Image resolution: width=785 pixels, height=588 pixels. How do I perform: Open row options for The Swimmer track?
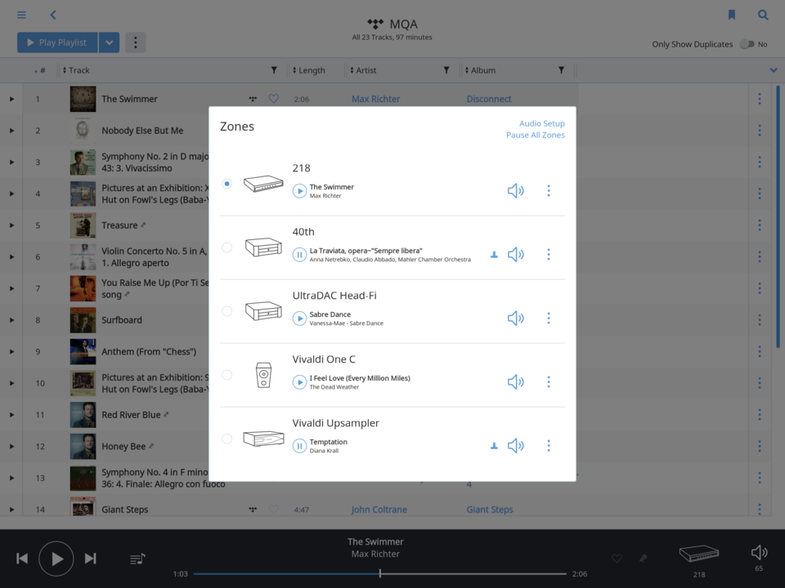[760, 99]
